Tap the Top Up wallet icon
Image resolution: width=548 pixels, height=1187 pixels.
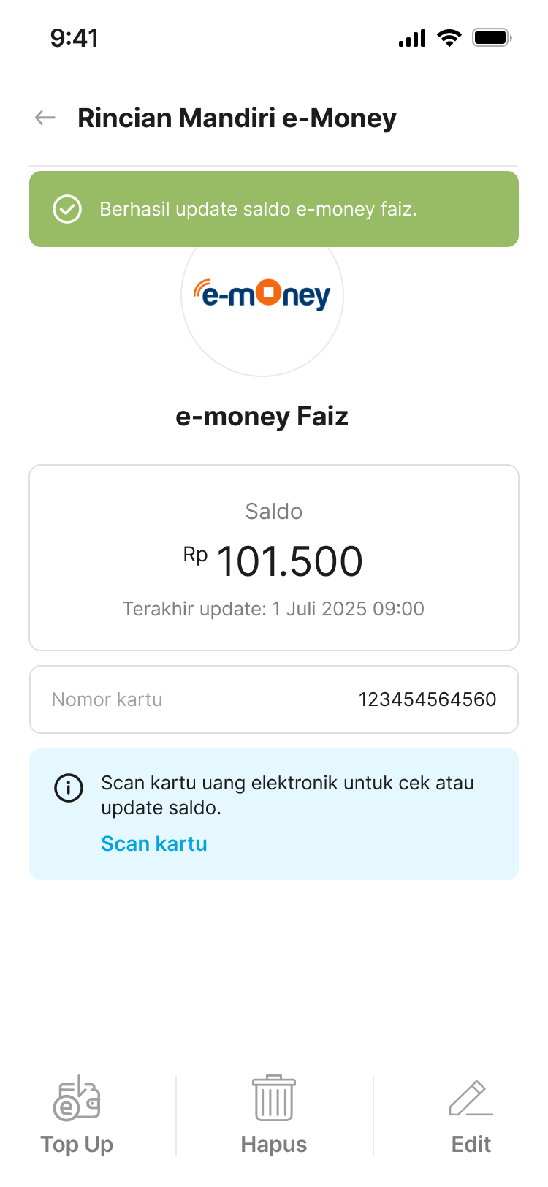click(x=77, y=1099)
